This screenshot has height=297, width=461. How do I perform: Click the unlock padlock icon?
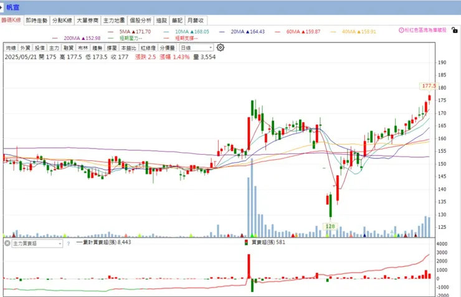(455, 30)
